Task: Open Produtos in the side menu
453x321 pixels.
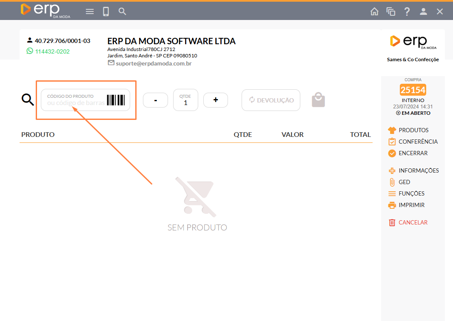Action: point(413,130)
